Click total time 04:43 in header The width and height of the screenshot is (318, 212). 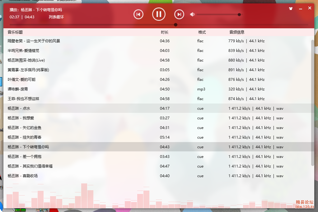[x=30, y=17]
